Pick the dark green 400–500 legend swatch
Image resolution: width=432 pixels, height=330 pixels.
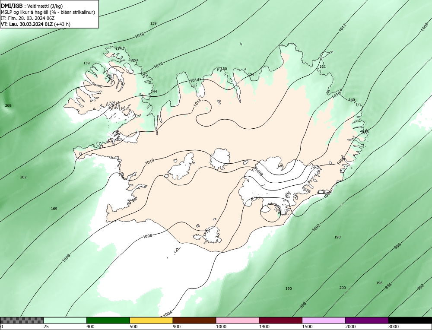coord(108,320)
